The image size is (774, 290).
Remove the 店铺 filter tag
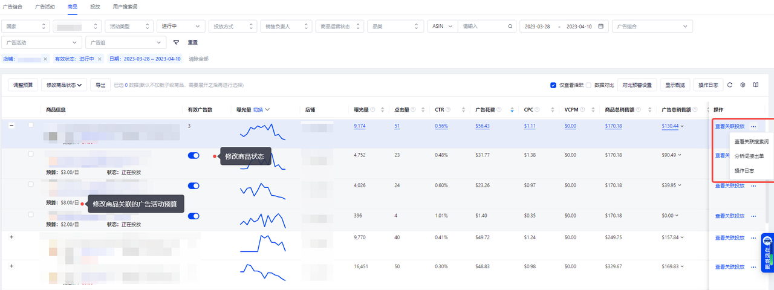pos(45,59)
